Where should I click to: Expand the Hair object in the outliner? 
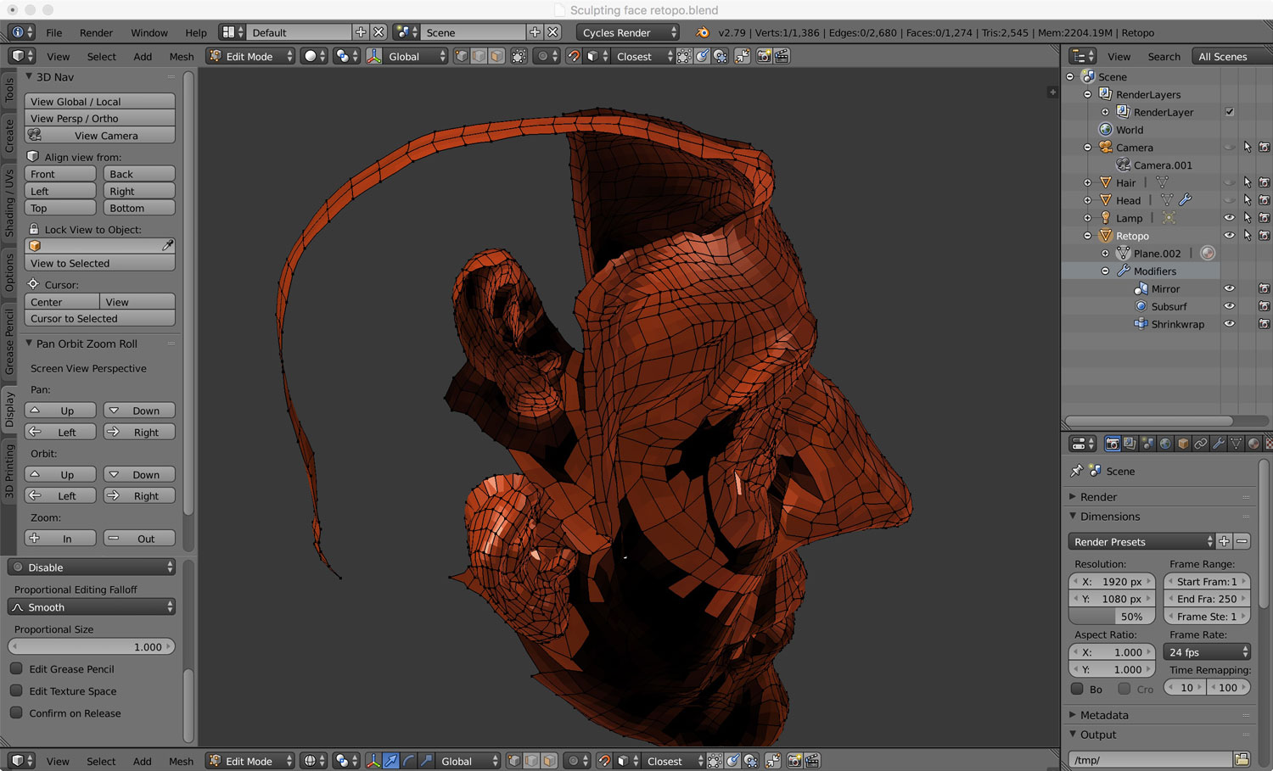[1087, 182]
